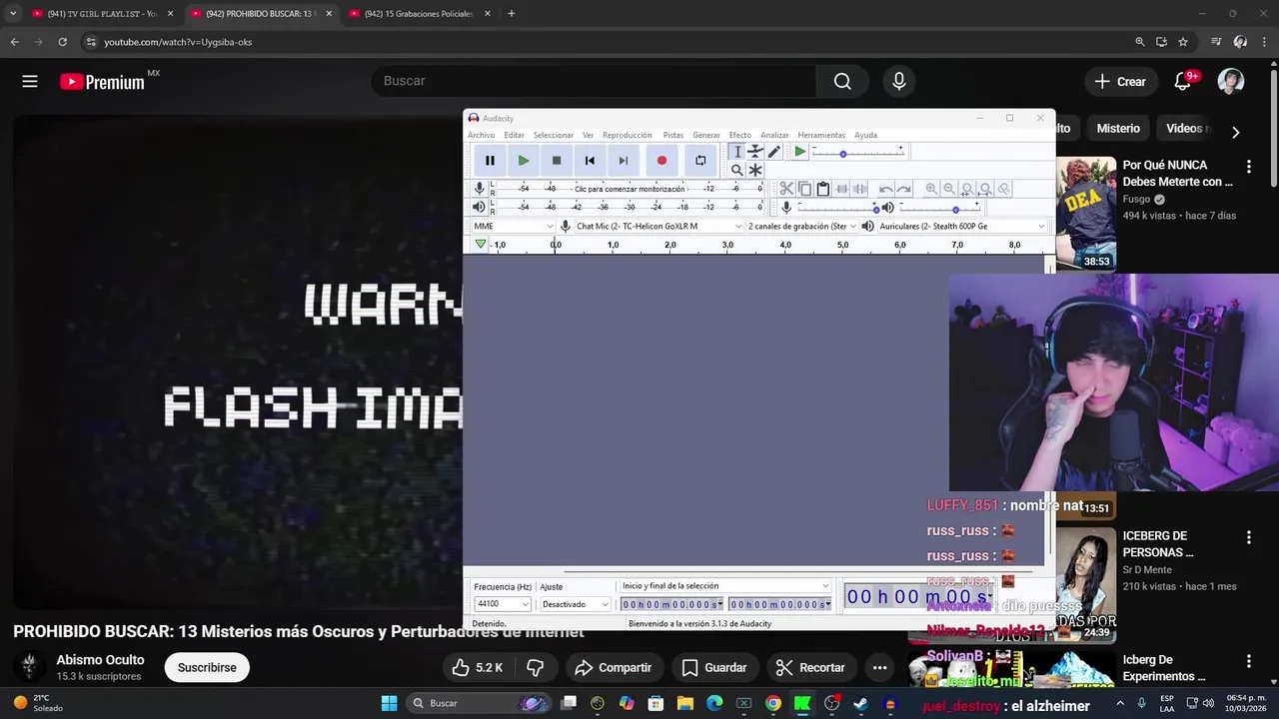Open the Frecuencia 44100 dropdown
The image size is (1279, 719).
[503, 604]
